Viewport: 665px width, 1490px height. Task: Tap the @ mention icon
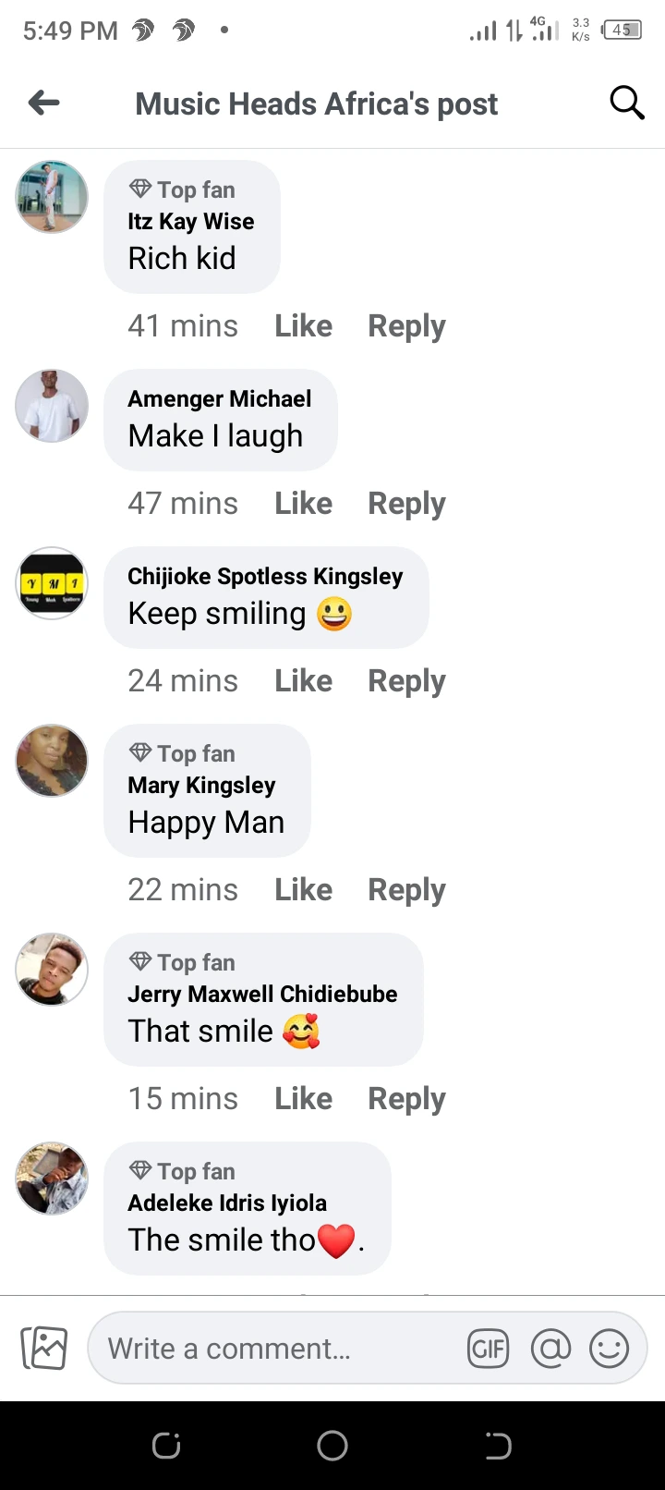coord(550,1349)
